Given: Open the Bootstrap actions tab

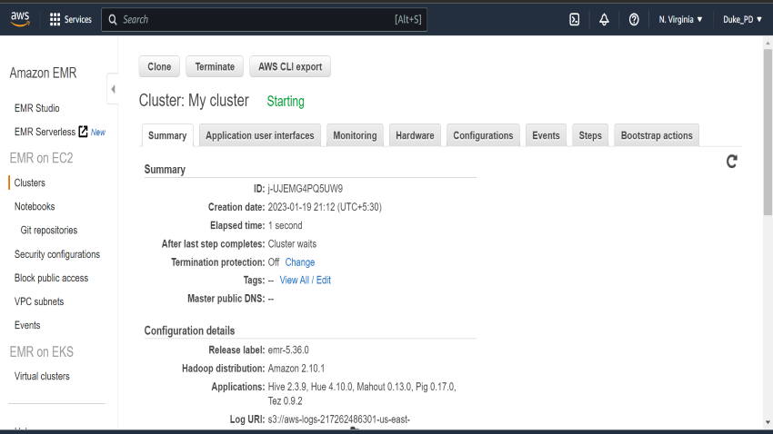Looking at the screenshot, I should (657, 135).
